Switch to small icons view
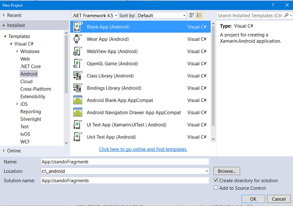The width and height of the screenshot is (293, 206). 192,16
